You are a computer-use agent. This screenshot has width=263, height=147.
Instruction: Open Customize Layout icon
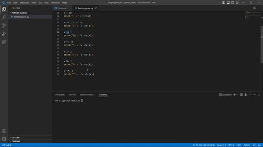coord(237,2)
